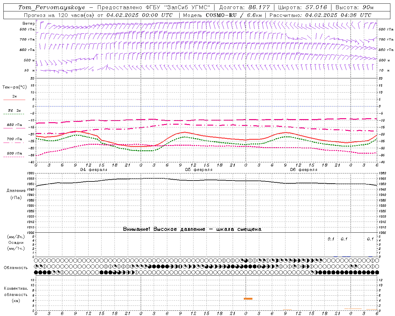
Task: Click the warning Внимание! Высокое давление — шкала смещена
Action: click(192, 229)
